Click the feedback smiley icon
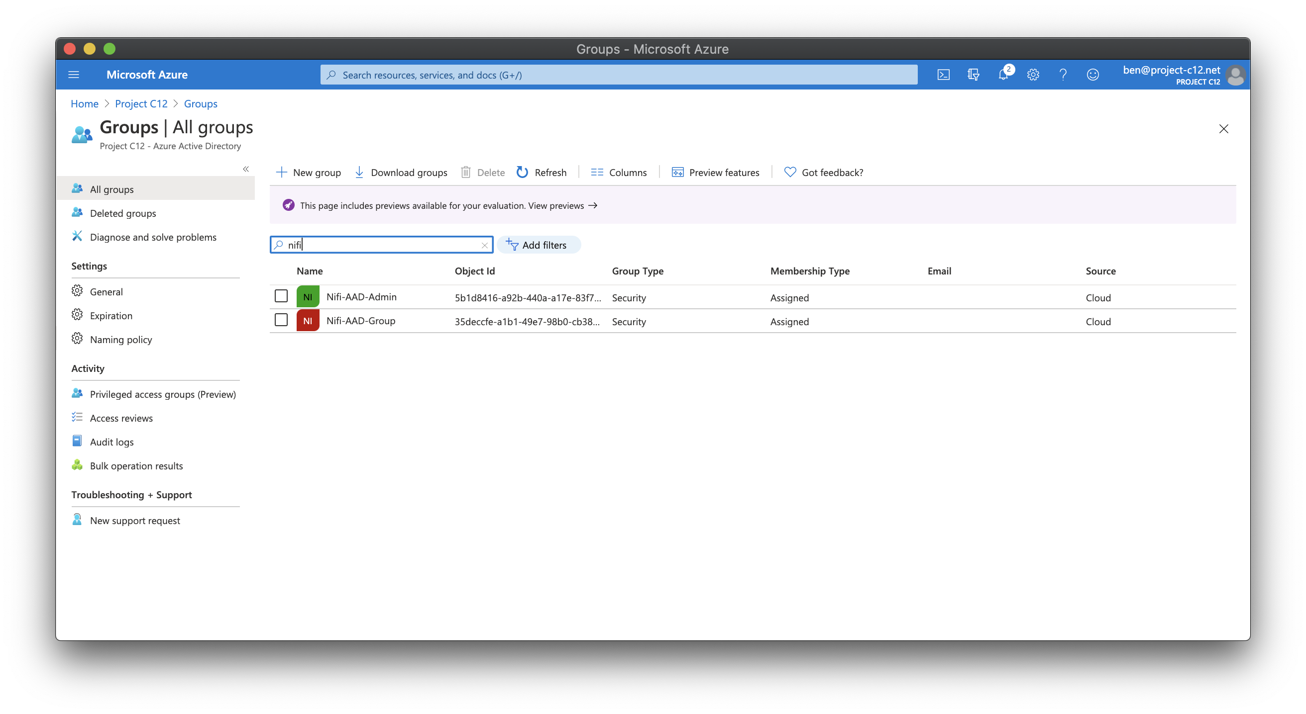The image size is (1306, 714). click(x=1092, y=75)
